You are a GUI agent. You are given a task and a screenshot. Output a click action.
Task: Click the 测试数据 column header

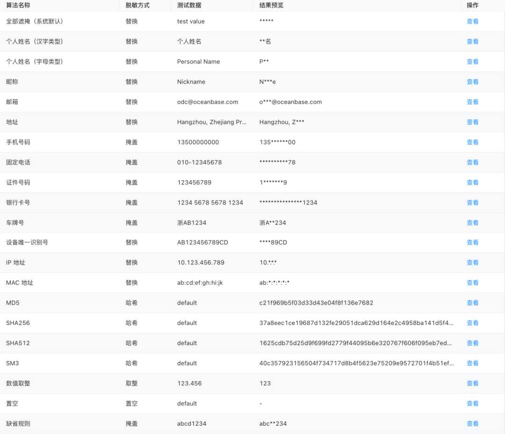tap(189, 5)
